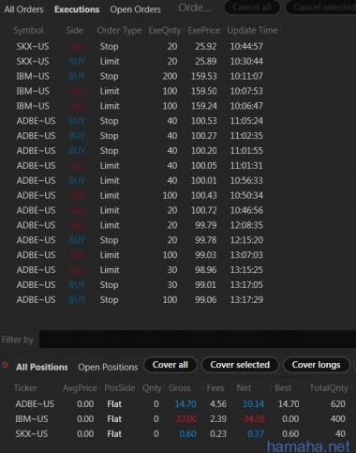Viewport: 356px width, 453px height.
Task: Select the SKX~US sell stop execution at 10:44:57
Action: (140, 46)
